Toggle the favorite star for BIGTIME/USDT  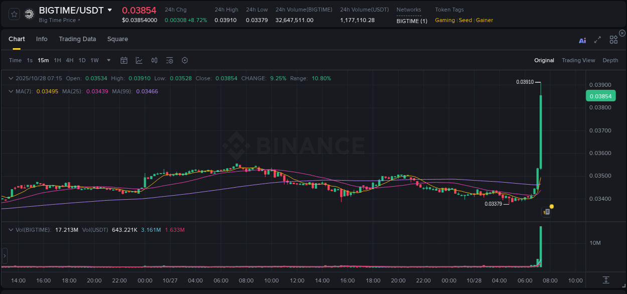click(x=14, y=14)
